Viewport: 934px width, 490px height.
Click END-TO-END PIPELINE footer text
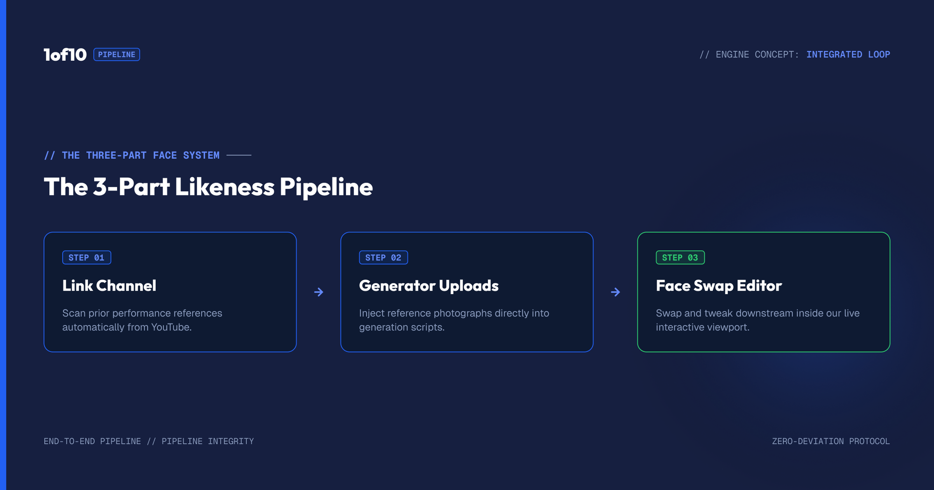click(x=92, y=441)
